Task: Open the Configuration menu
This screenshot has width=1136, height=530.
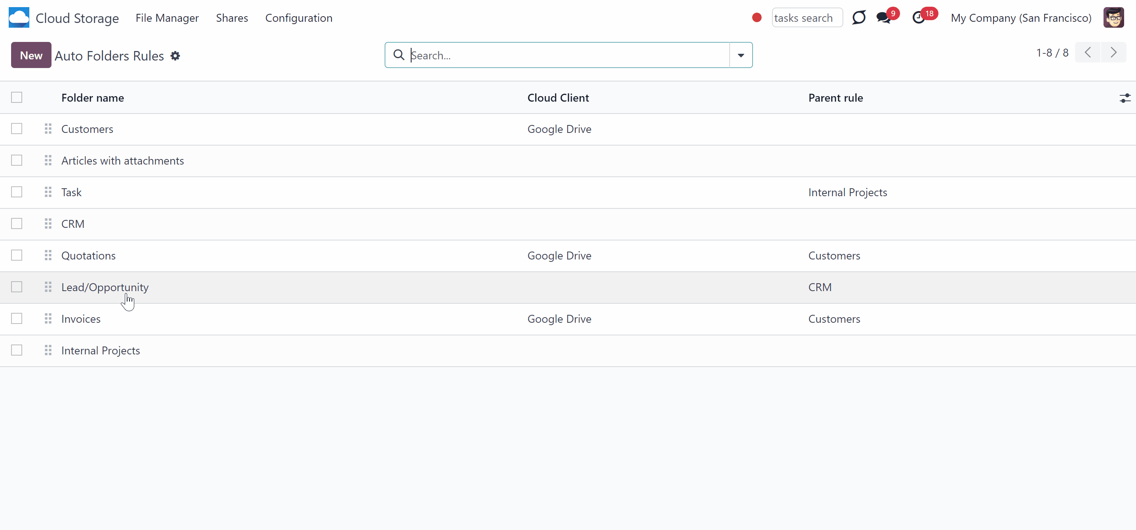Action: (x=299, y=18)
